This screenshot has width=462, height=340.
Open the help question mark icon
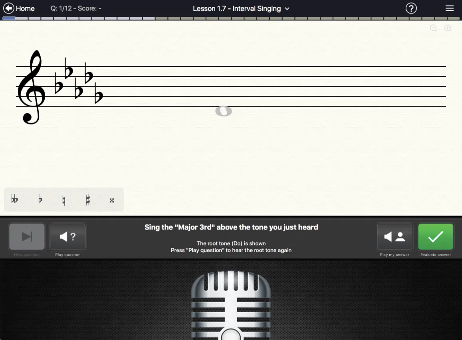[411, 8]
